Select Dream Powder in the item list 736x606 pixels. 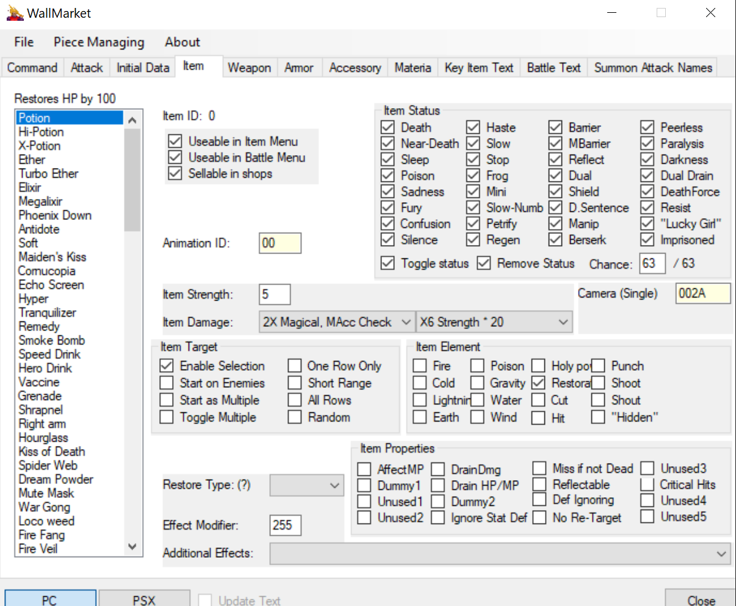56,479
